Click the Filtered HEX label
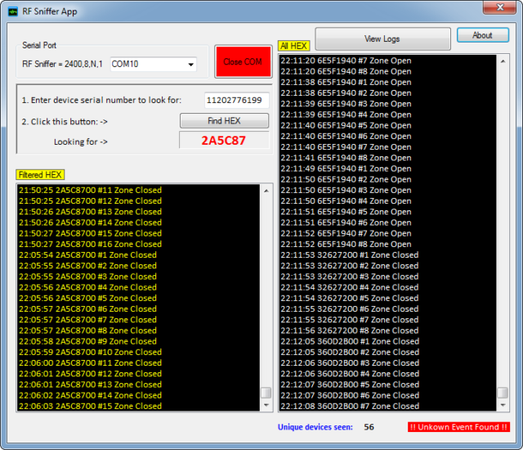523x450 pixels. [40, 174]
